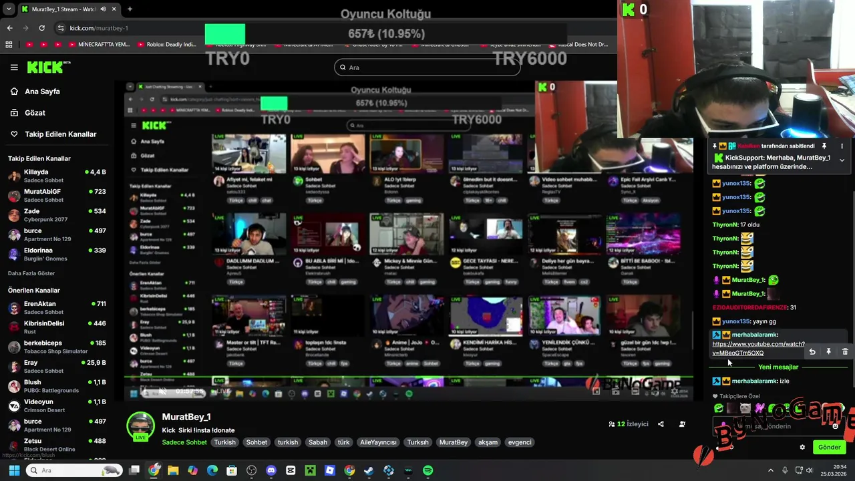Click the yunox135 username next to yayın gg
Screen dimensions: 855x481
(x=736, y=321)
